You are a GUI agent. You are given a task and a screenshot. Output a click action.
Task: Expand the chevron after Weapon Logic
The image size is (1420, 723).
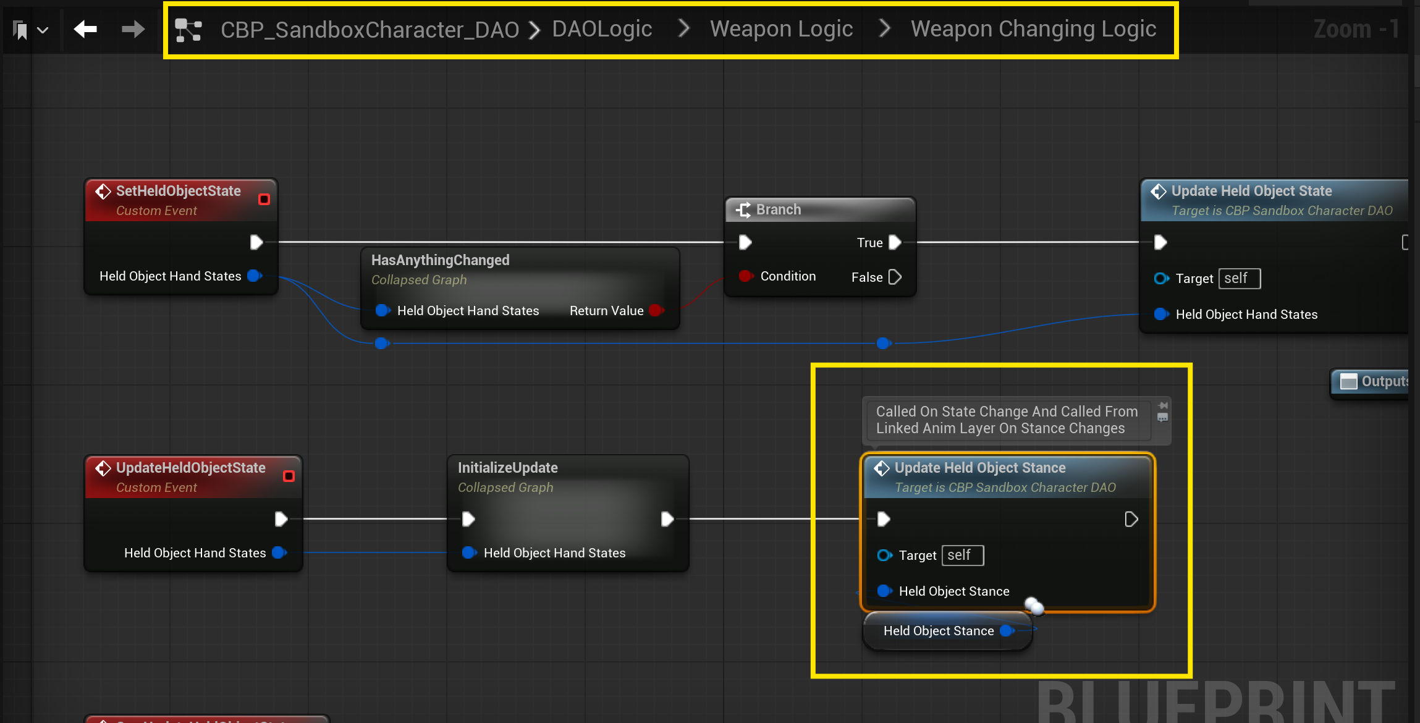click(884, 28)
